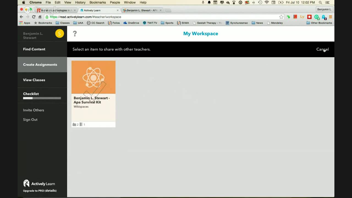Click the browser home icon
352x198 pixels.
pos(40,17)
